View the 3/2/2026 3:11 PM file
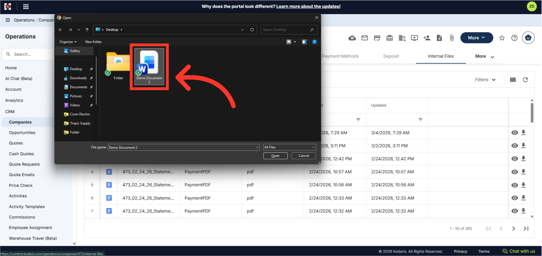 (515, 146)
